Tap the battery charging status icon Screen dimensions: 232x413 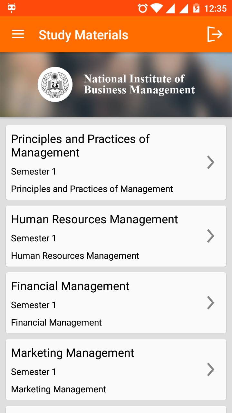196,8
